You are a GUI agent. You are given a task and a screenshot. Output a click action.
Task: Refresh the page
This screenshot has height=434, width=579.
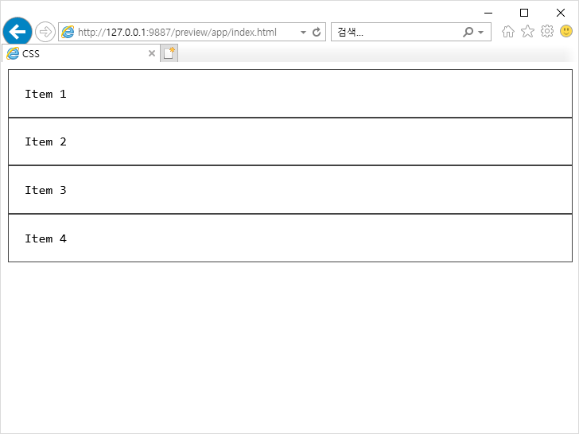pyautogui.click(x=317, y=32)
